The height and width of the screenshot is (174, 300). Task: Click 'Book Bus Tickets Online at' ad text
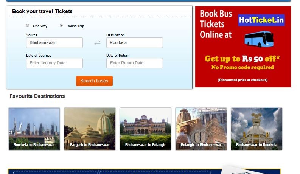[216, 24]
